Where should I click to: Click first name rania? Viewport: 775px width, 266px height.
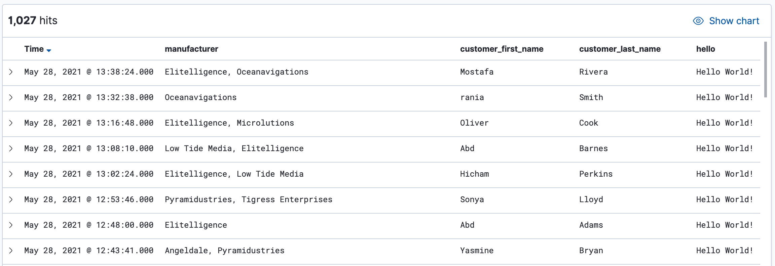click(472, 97)
